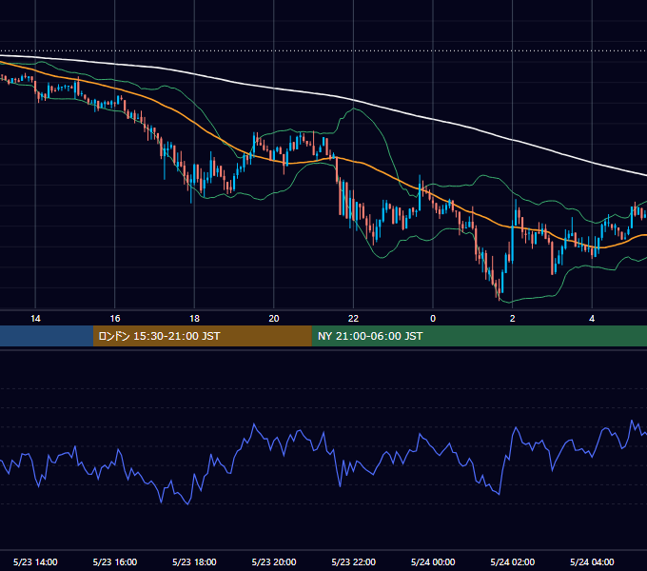647x571 pixels.
Task: Click the 5/24 04:00 date label
Action: (592, 561)
